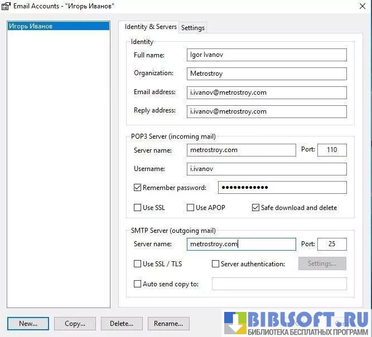Check the Use APOP option
The height and width of the screenshot is (337, 372).
[x=190, y=208]
